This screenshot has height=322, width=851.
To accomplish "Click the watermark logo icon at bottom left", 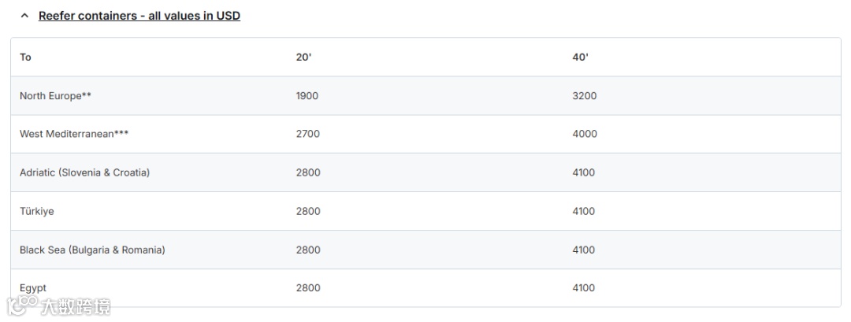I will point(22,305).
